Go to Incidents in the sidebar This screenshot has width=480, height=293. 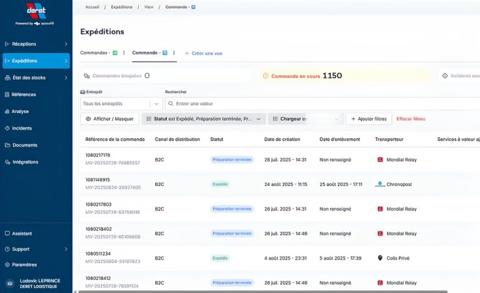point(21,128)
